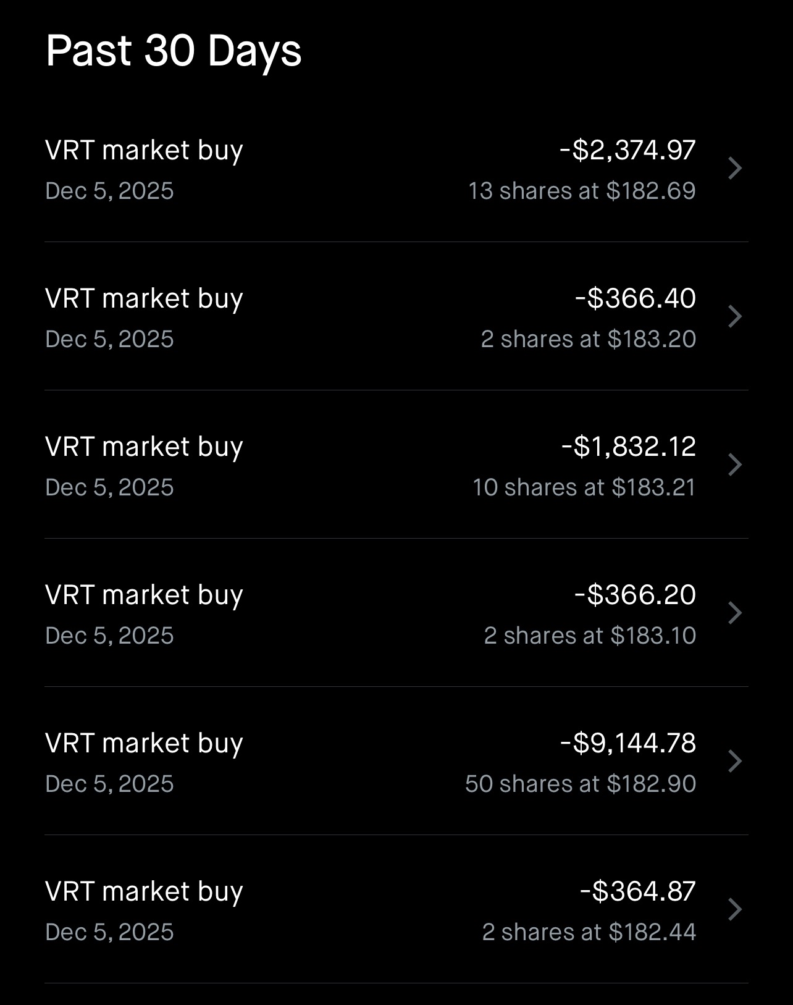Select 'VRT market buy' title of 50-share order

click(x=145, y=744)
